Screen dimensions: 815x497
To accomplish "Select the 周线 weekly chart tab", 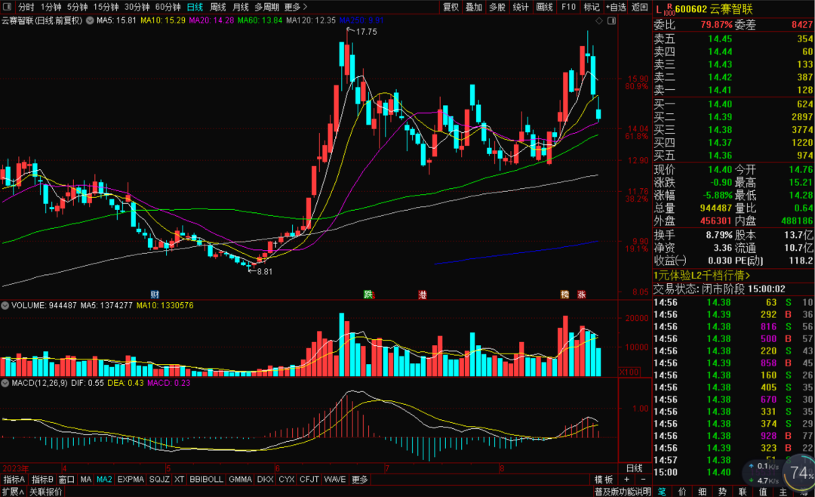I will (218, 8).
